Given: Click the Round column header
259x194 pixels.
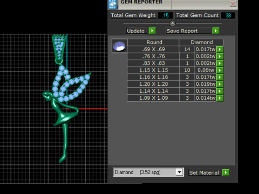Looking at the screenshot, I should (153, 43).
